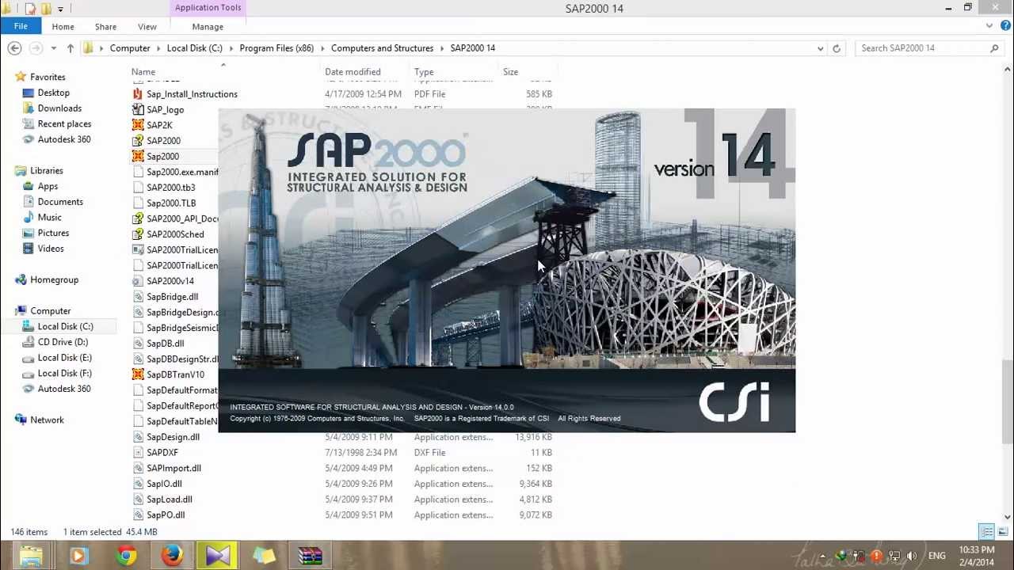Select Local Disk (C:) in sidebar
1014x570 pixels.
coord(65,326)
